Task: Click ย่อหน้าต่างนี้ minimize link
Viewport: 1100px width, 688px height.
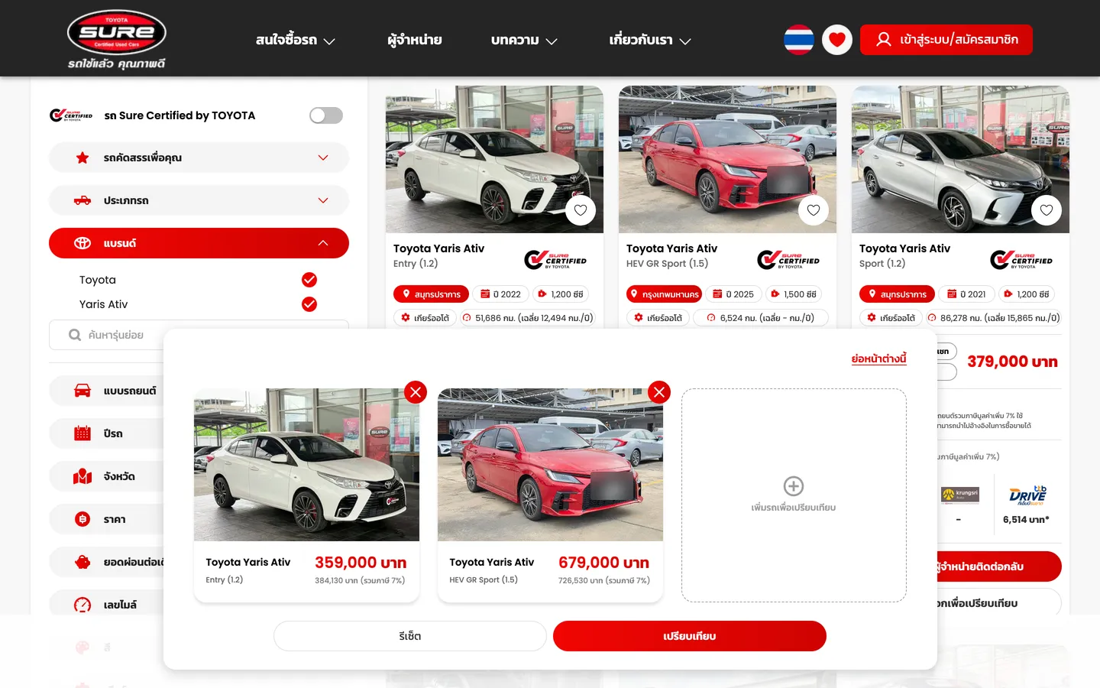Action: coord(879,359)
